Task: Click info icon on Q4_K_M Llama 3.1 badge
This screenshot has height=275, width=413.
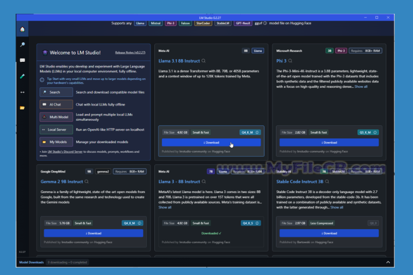Action: [258, 132]
